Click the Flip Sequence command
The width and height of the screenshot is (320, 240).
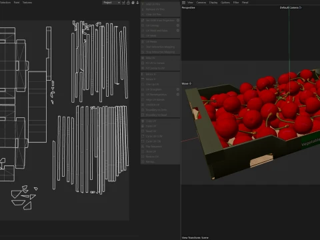(160, 147)
